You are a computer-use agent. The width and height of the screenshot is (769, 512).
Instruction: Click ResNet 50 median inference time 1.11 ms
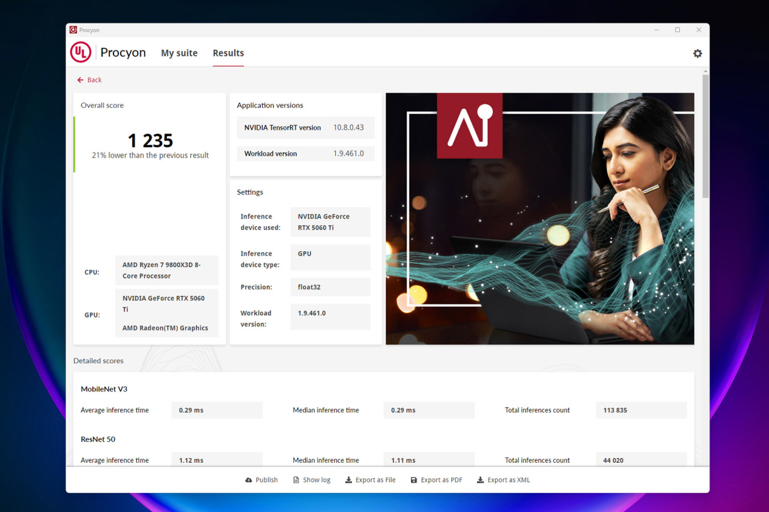[429, 460]
